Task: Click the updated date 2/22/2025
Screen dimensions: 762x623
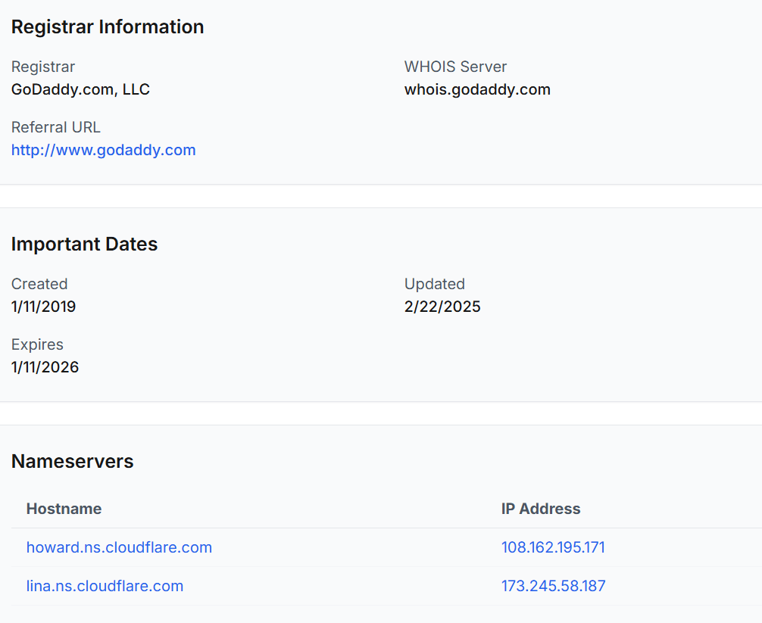Action: (442, 307)
